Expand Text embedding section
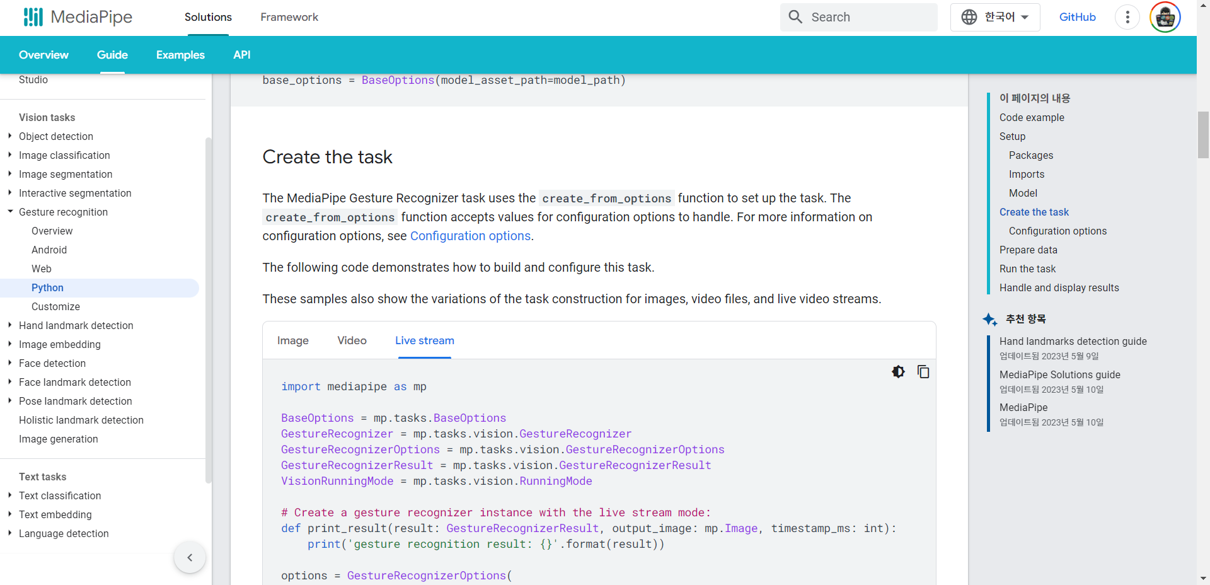The height and width of the screenshot is (585, 1210). point(9,514)
